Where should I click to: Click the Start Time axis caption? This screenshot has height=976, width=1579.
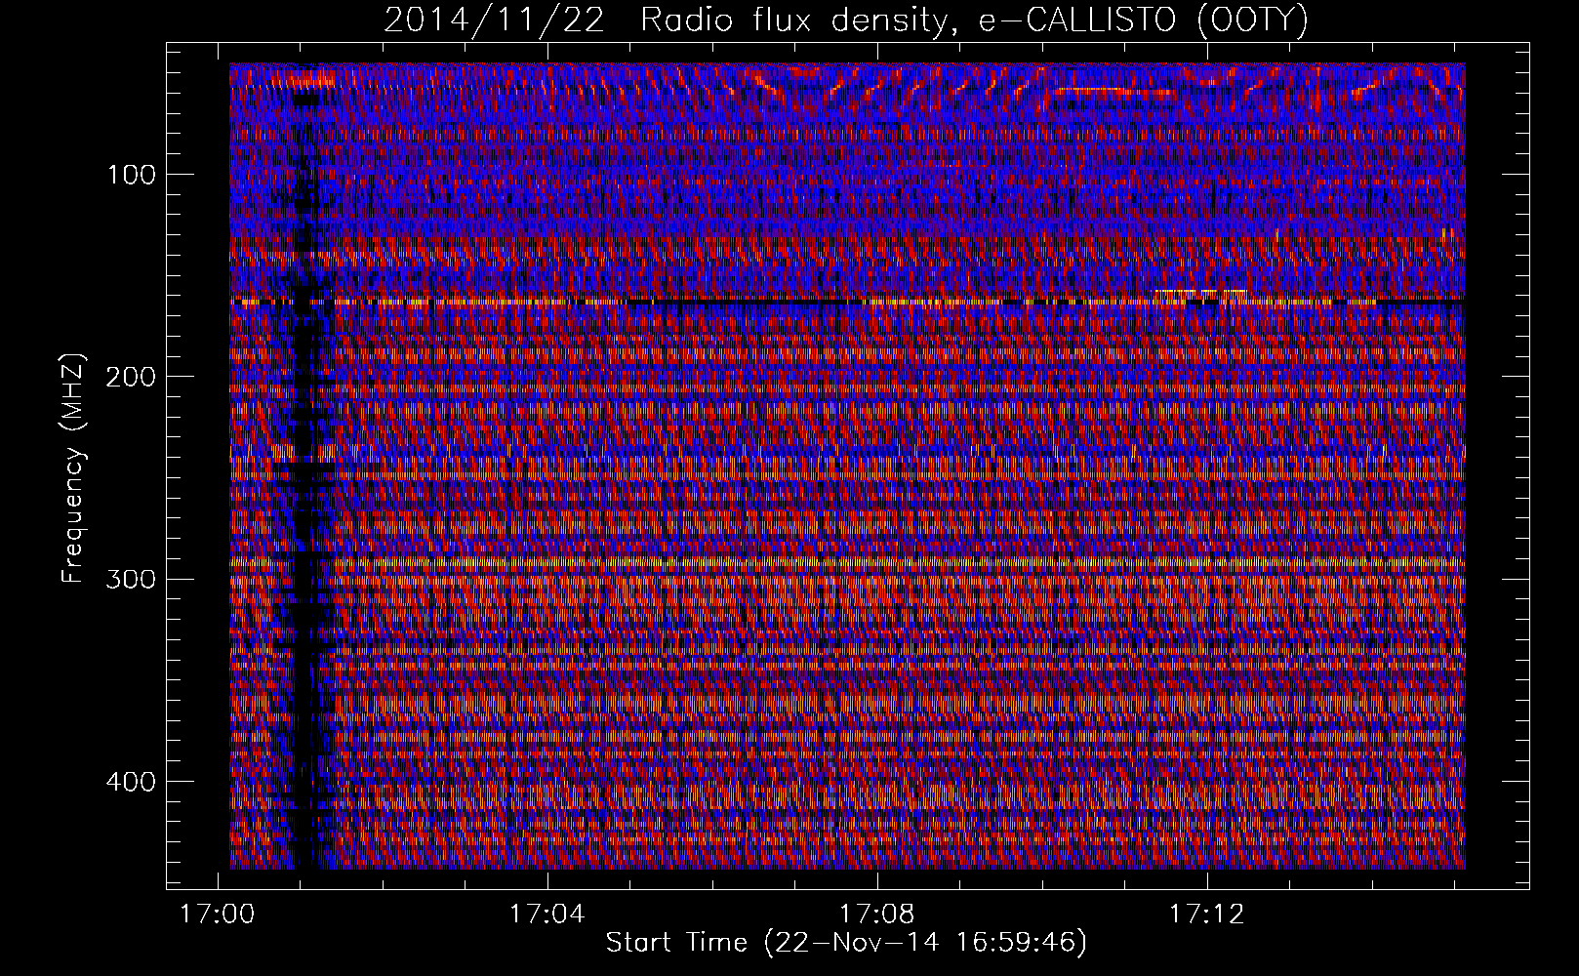click(x=846, y=943)
